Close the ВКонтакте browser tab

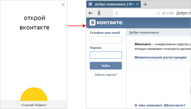[x=138, y=4]
